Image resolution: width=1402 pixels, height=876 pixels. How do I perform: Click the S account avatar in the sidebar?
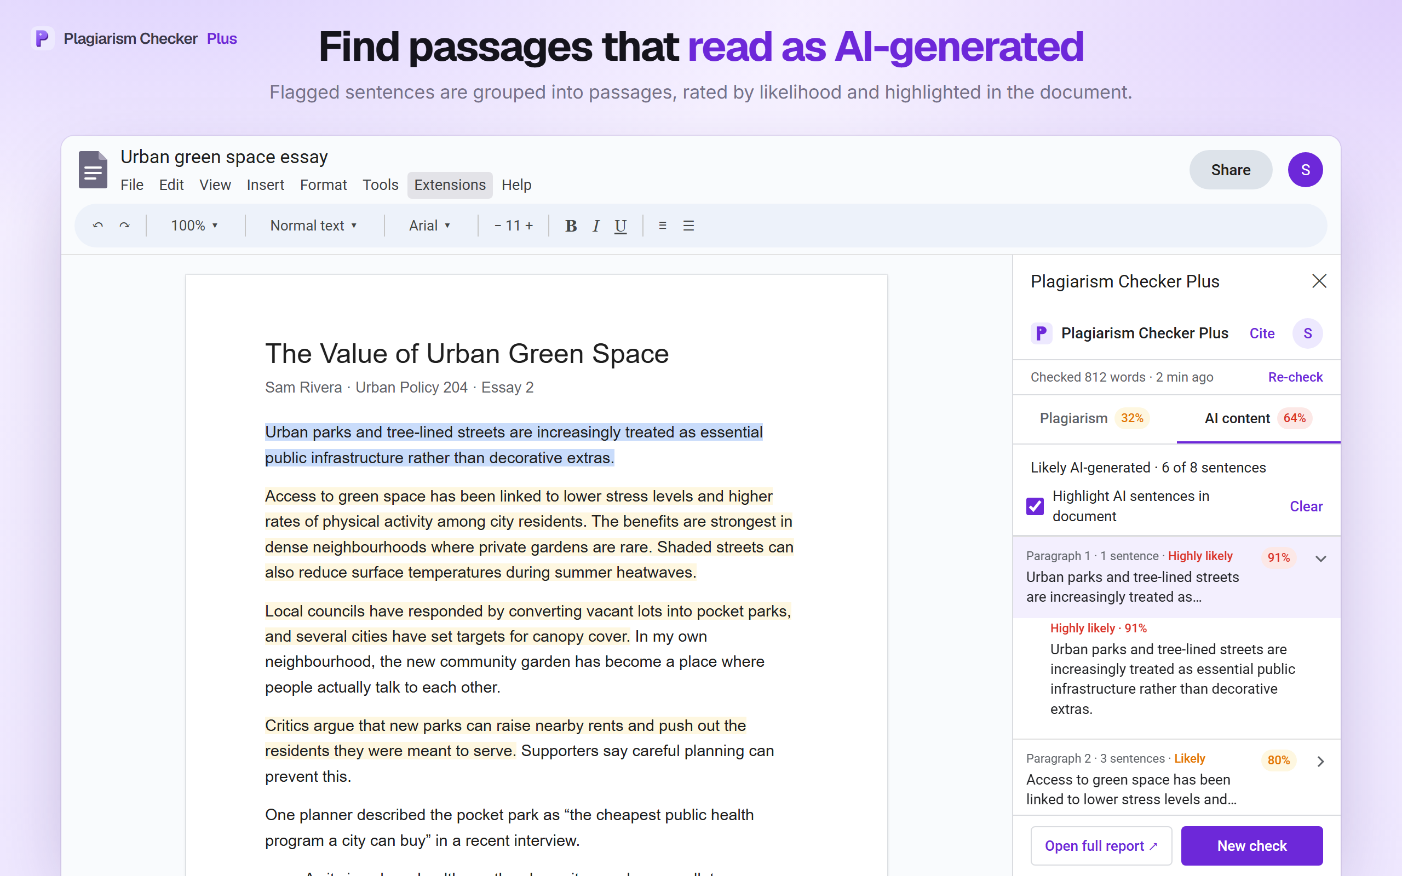[1308, 333]
